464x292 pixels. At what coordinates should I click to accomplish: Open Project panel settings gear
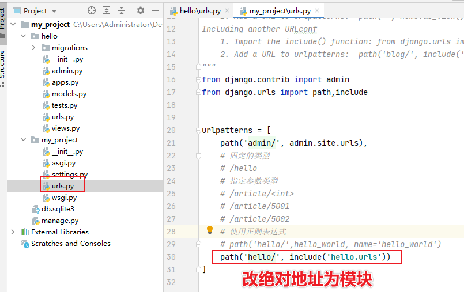coord(141,10)
